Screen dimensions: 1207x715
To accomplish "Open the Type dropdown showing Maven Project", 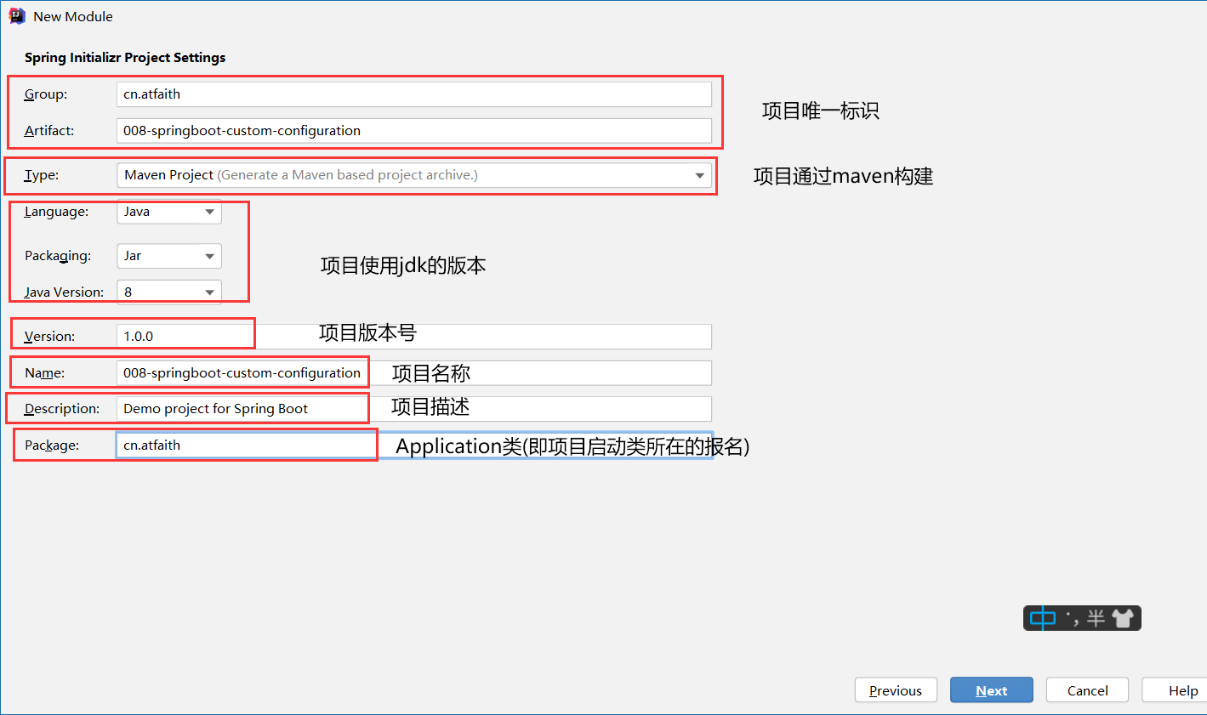I will coord(413,175).
